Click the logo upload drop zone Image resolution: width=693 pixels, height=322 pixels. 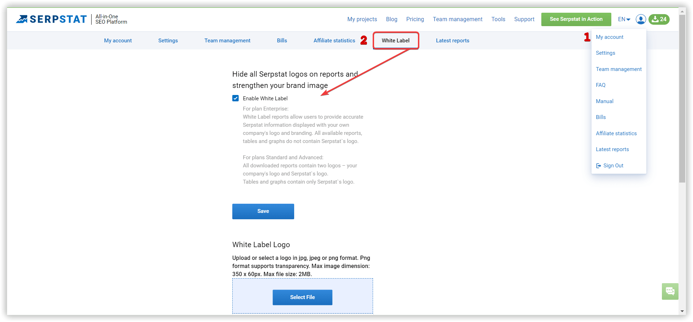click(x=303, y=296)
